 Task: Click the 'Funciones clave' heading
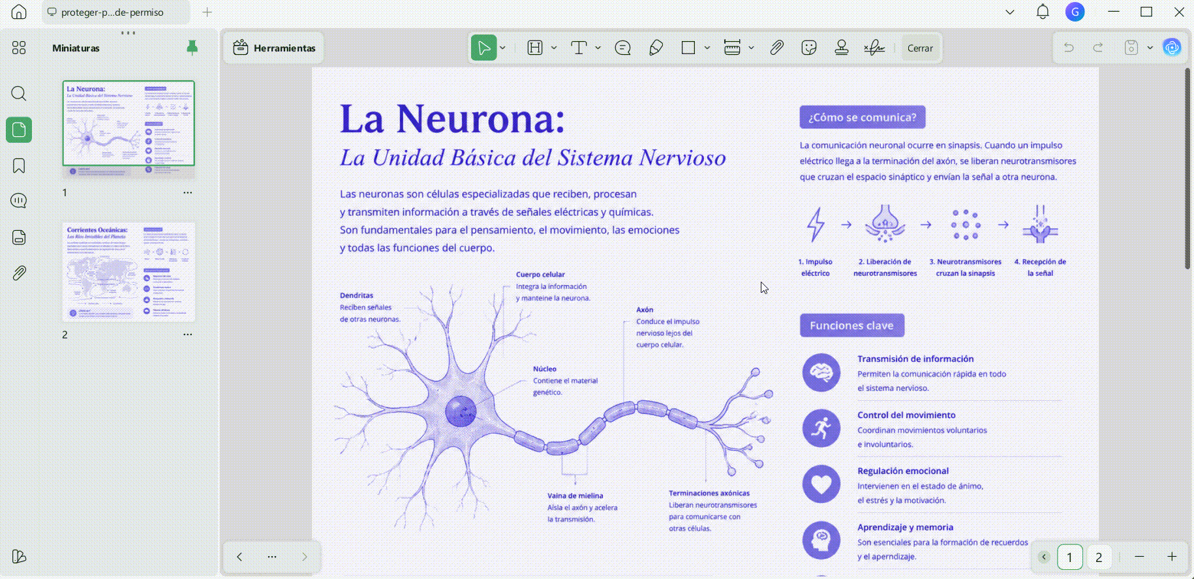point(852,325)
